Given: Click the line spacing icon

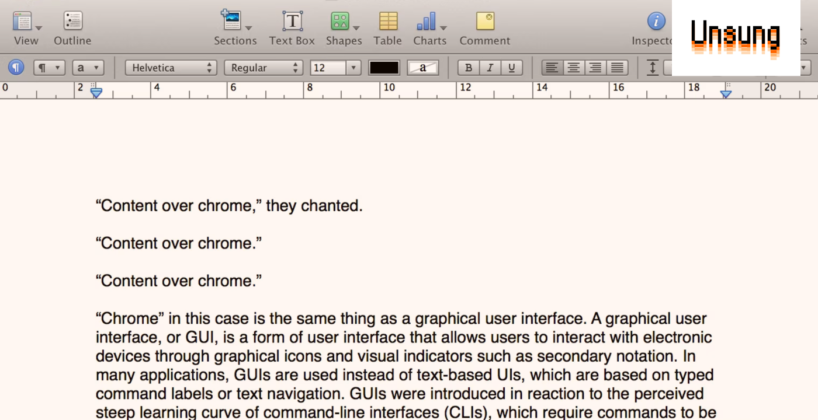Looking at the screenshot, I should pyautogui.click(x=653, y=68).
